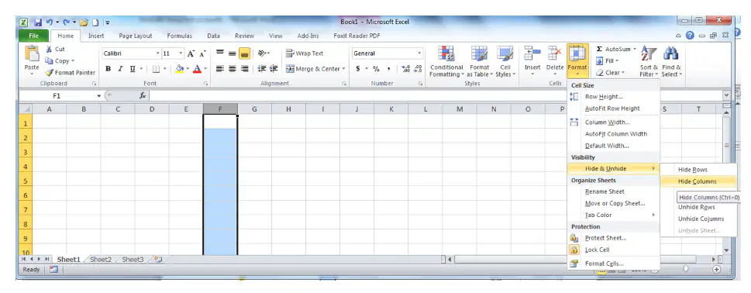Click the Insert Function fx button
The width and height of the screenshot is (751, 293).
coord(143,96)
